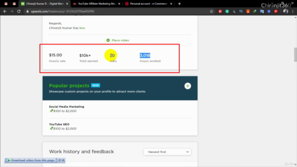The width and height of the screenshot is (297, 167).
Task: Open the gray triangle extension
Action: (x=234, y=11)
